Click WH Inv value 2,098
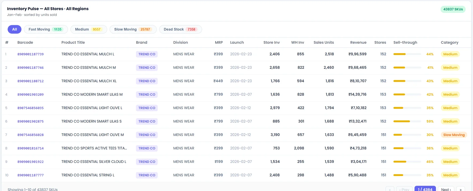This screenshot has width=473, height=191. (x=299, y=148)
